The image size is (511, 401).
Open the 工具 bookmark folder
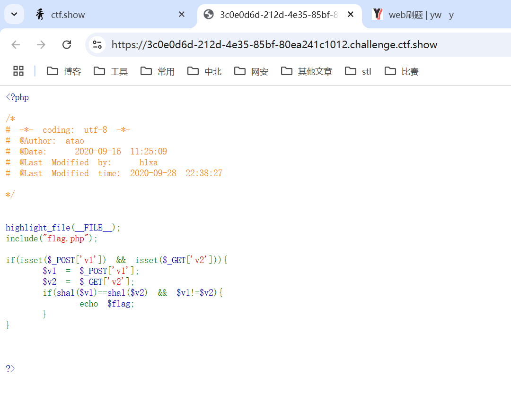click(x=110, y=71)
